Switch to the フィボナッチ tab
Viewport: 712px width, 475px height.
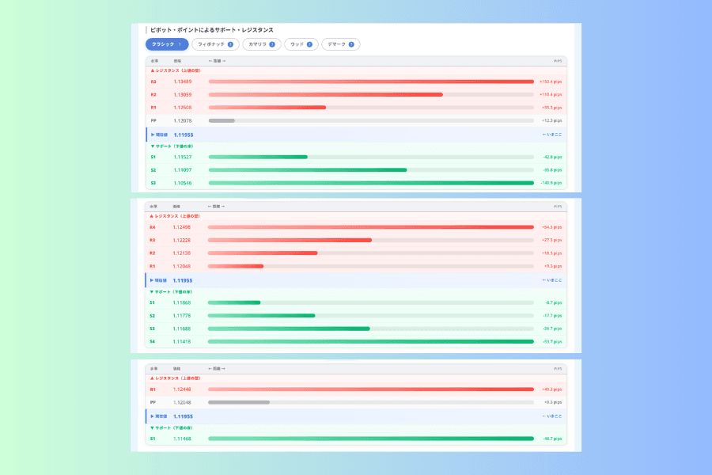click(215, 44)
